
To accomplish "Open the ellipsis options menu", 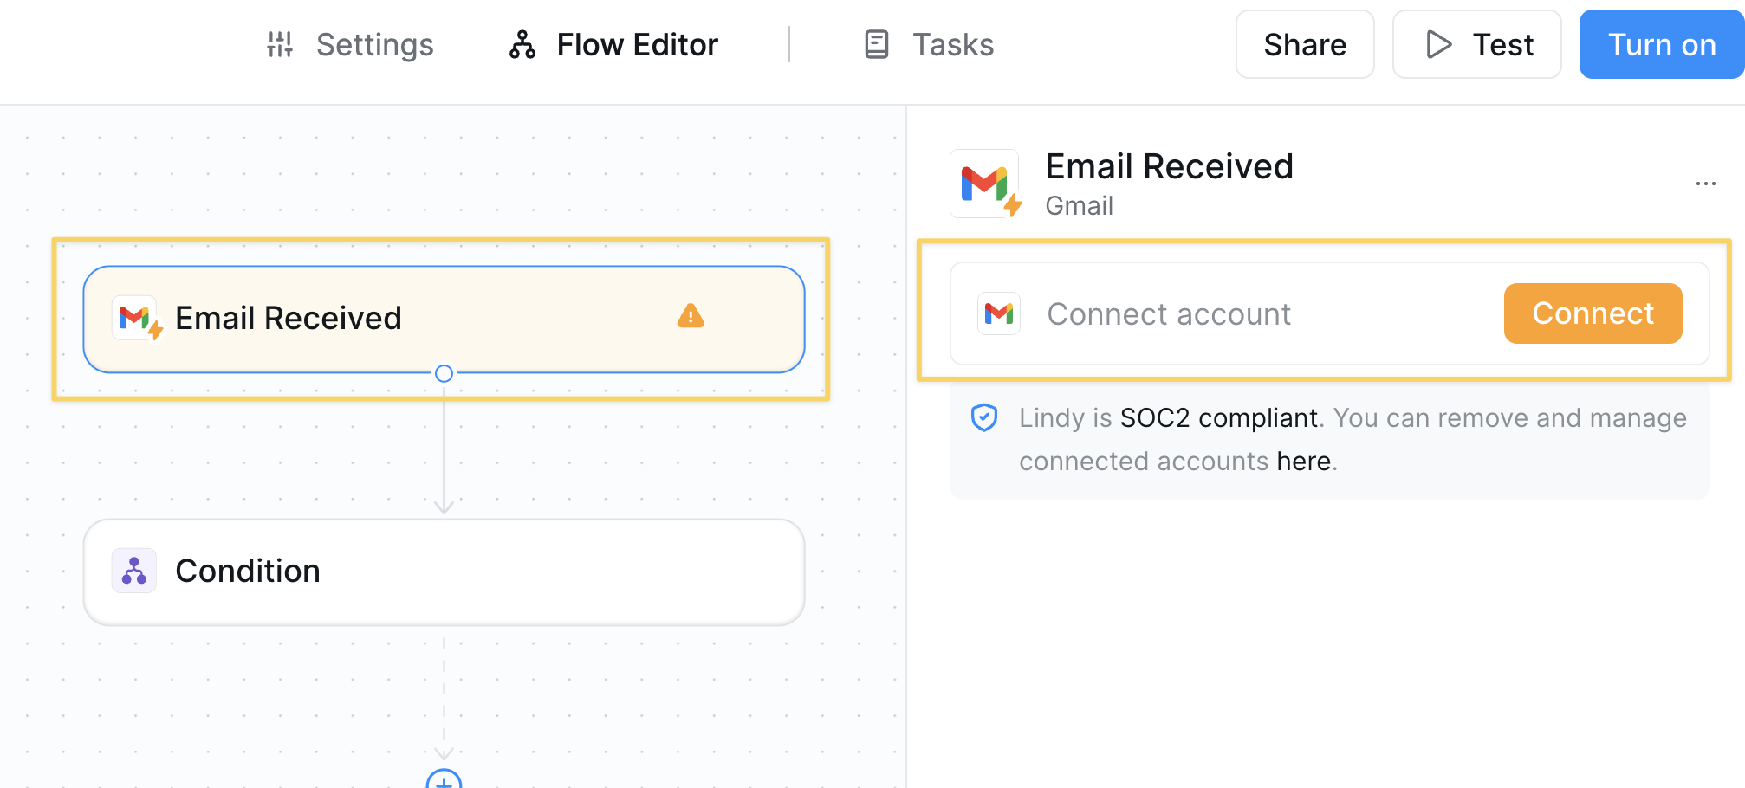I will (1705, 184).
